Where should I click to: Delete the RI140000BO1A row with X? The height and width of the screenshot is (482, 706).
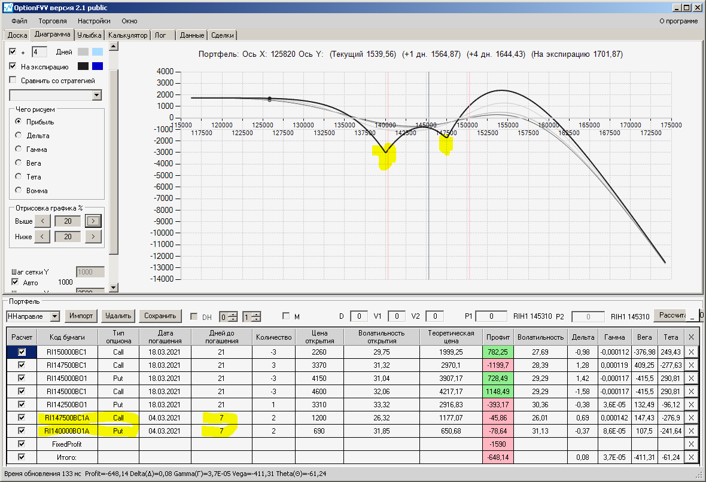pyautogui.click(x=691, y=431)
